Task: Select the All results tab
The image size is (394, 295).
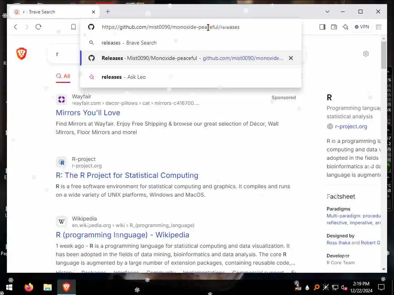Action: 63,76
